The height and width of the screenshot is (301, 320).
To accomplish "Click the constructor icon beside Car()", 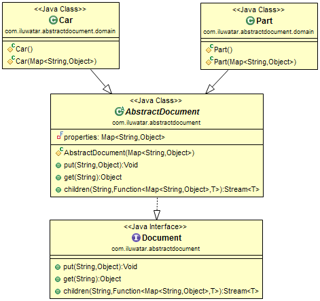I will pyautogui.click(x=11, y=48).
